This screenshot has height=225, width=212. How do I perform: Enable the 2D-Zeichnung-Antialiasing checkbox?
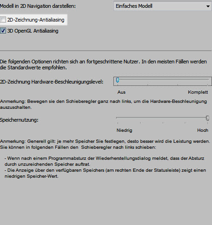pyautogui.click(x=3, y=20)
